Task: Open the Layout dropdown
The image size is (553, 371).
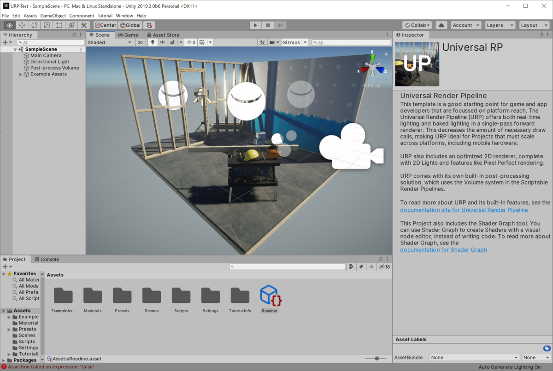Action: [534, 25]
